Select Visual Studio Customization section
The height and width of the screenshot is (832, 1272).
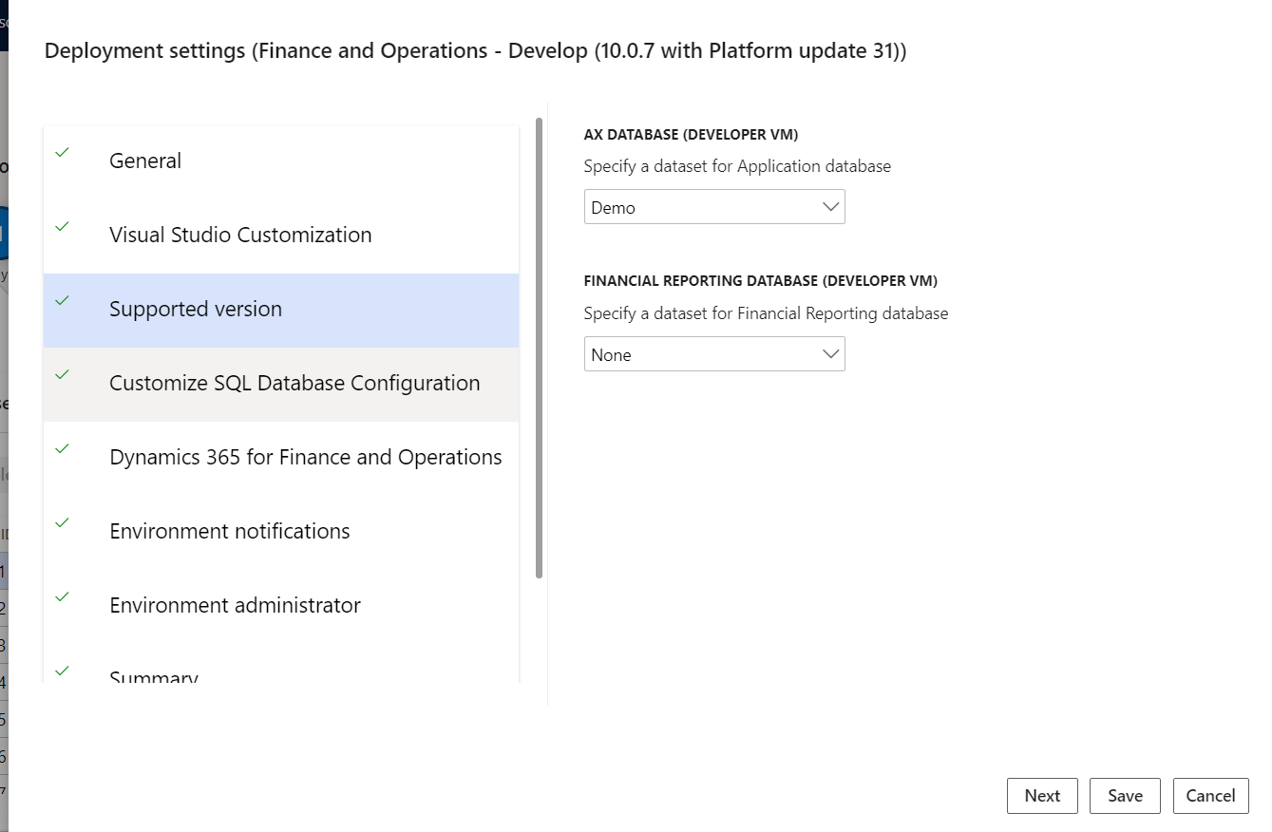point(281,236)
